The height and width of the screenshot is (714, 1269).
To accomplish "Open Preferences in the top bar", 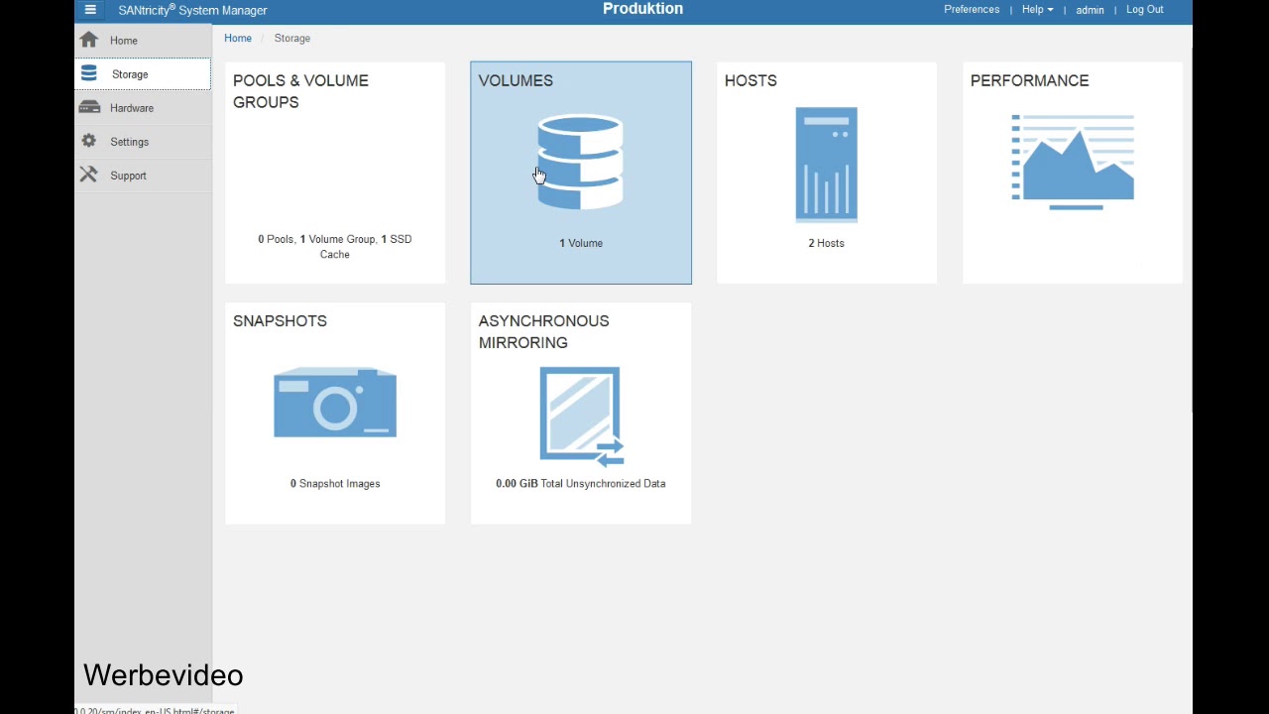I will point(972,9).
